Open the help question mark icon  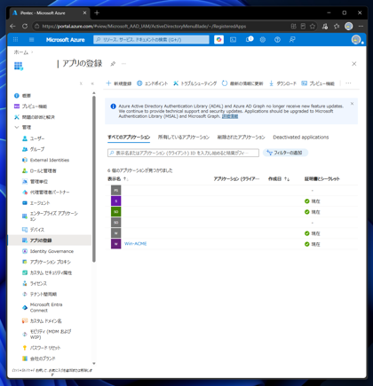[277, 40]
